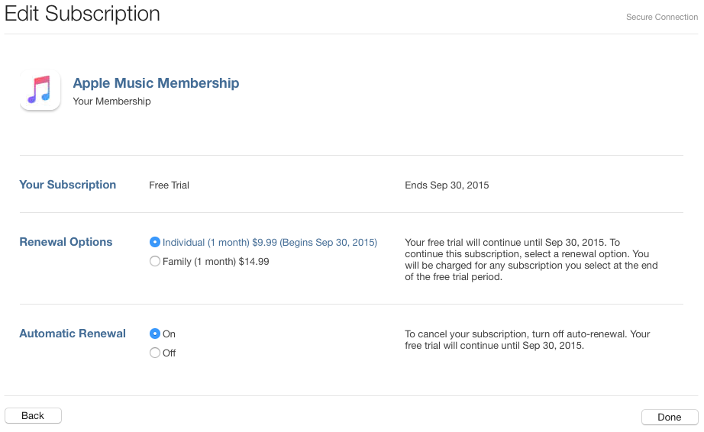Click the cancel subscription instruction paragraph
Viewport: 704px width, 432px height.
tap(527, 340)
